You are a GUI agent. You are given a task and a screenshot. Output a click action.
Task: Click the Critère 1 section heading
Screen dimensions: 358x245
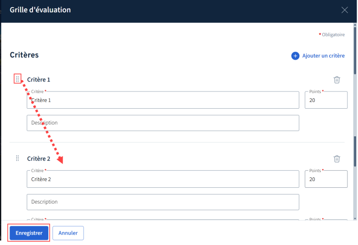pos(38,80)
